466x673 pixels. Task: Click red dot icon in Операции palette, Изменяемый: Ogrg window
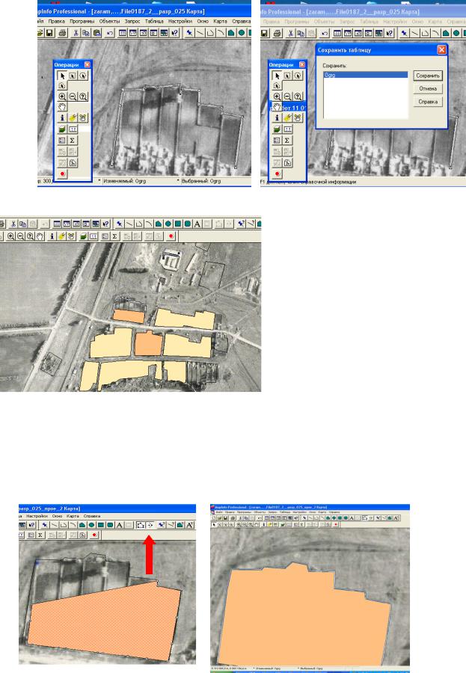(x=62, y=173)
